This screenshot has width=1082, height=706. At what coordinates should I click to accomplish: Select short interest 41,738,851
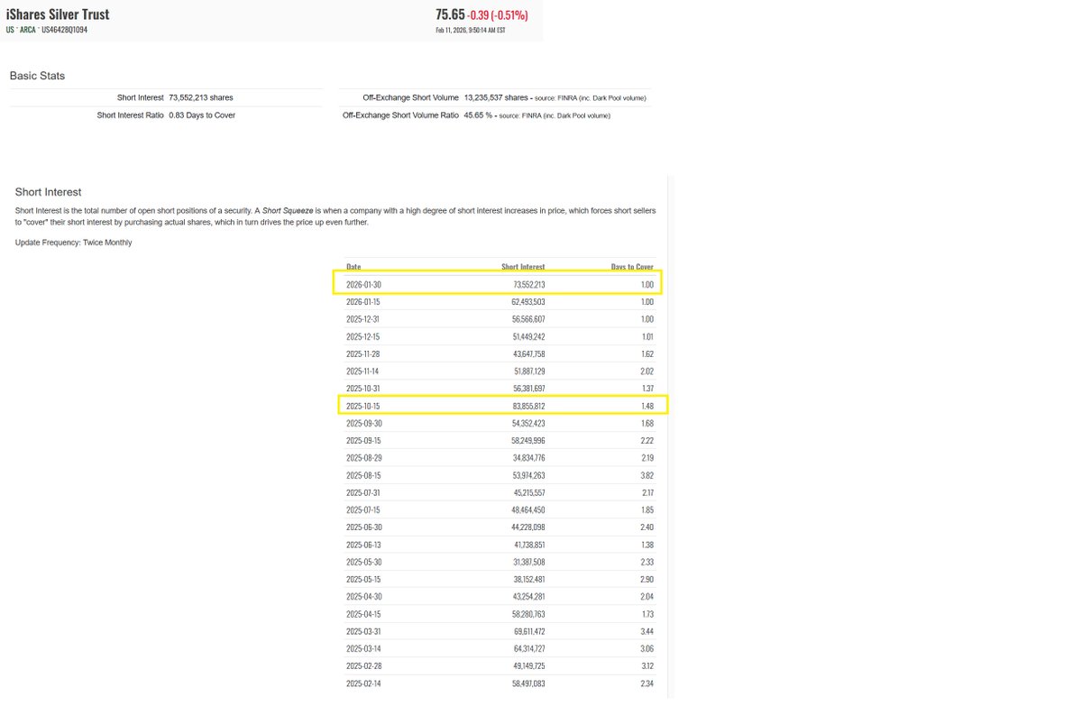point(527,546)
